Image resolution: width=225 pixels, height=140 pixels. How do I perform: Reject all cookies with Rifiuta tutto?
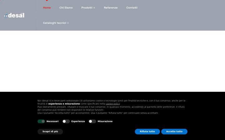pos(147,132)
